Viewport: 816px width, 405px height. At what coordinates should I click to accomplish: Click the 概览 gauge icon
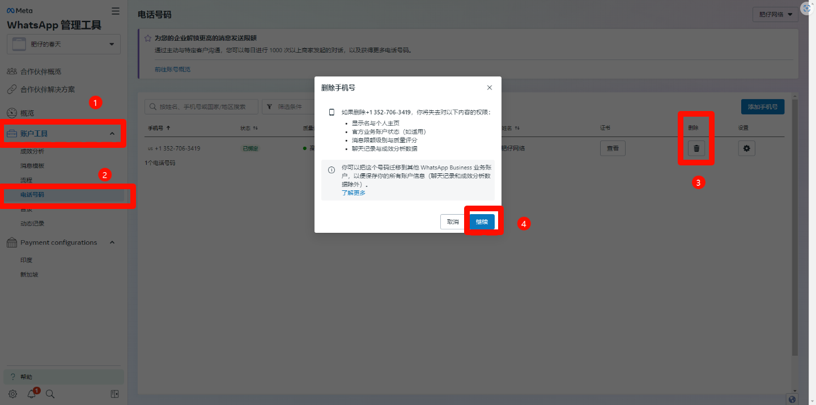pyautogui.click(x=11, y=113)
